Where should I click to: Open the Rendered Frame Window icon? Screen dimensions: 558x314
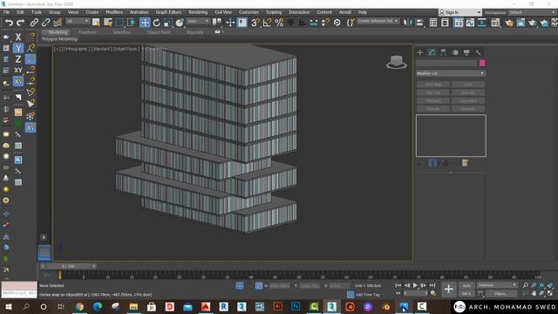tap(521, 23)
